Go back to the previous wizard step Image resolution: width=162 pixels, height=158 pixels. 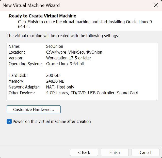pos(84,152)
